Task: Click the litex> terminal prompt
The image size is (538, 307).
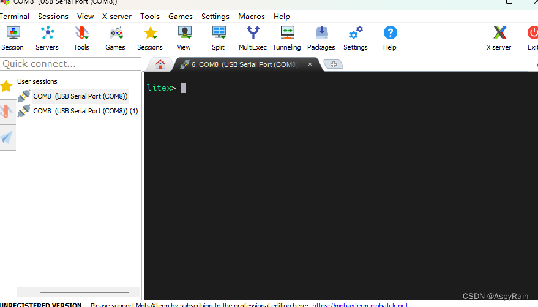Action: (161, 88)
